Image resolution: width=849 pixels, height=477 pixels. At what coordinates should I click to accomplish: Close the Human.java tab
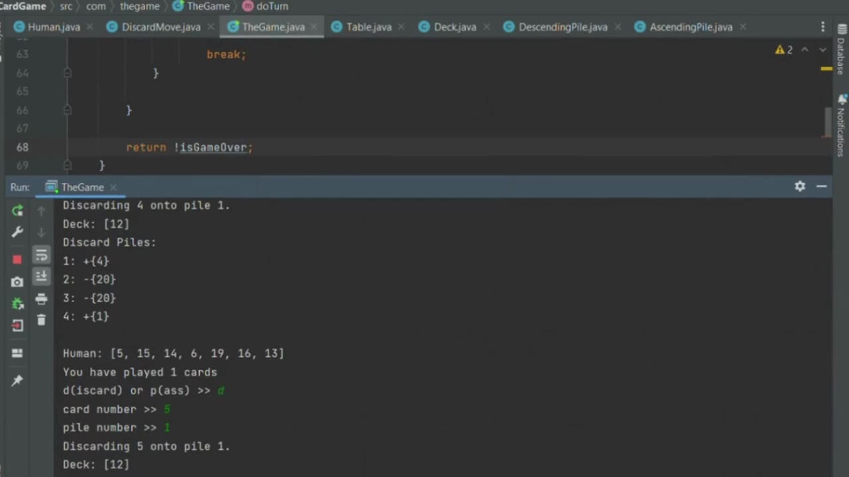[x=90, y=27]
